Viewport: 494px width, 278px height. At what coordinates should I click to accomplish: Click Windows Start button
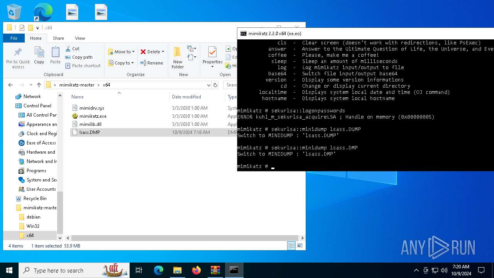tap(9, 270)
